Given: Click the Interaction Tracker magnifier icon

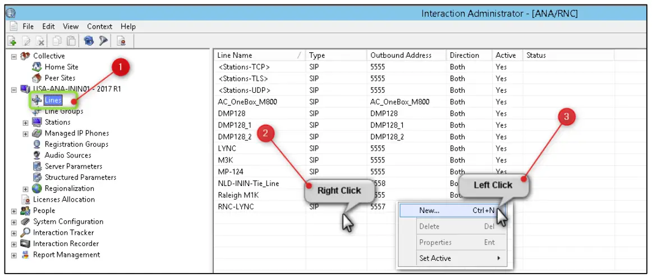Looking at the screenshot, I should (25, 233).
